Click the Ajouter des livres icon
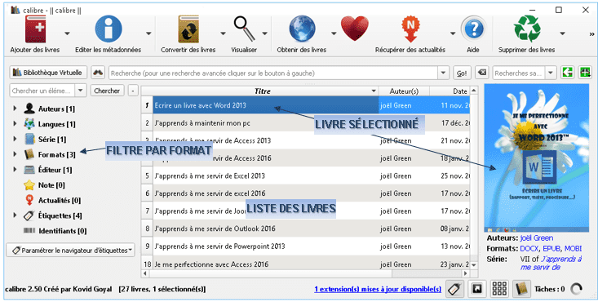 coord(35,29)
